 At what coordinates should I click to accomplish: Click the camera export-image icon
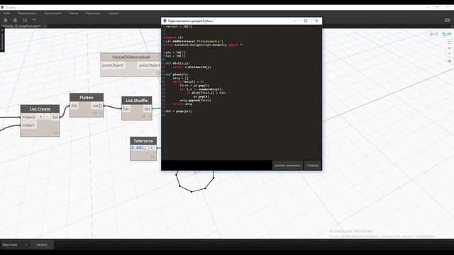coord(447,20)
